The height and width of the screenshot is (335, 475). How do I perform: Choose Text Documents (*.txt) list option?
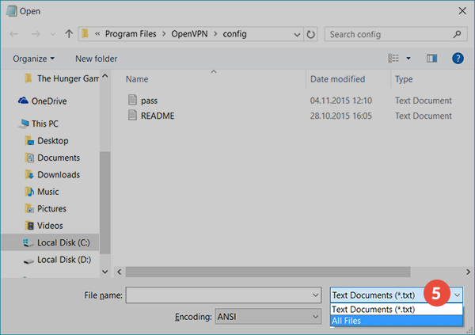point(372,310)
